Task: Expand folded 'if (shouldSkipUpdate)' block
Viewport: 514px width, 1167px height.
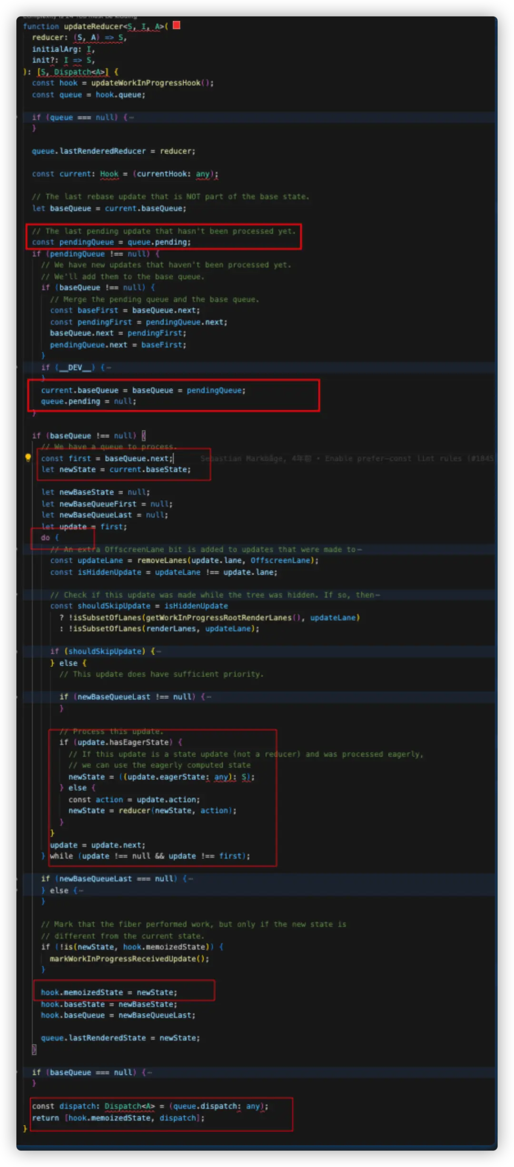Action: coord(158,651)
